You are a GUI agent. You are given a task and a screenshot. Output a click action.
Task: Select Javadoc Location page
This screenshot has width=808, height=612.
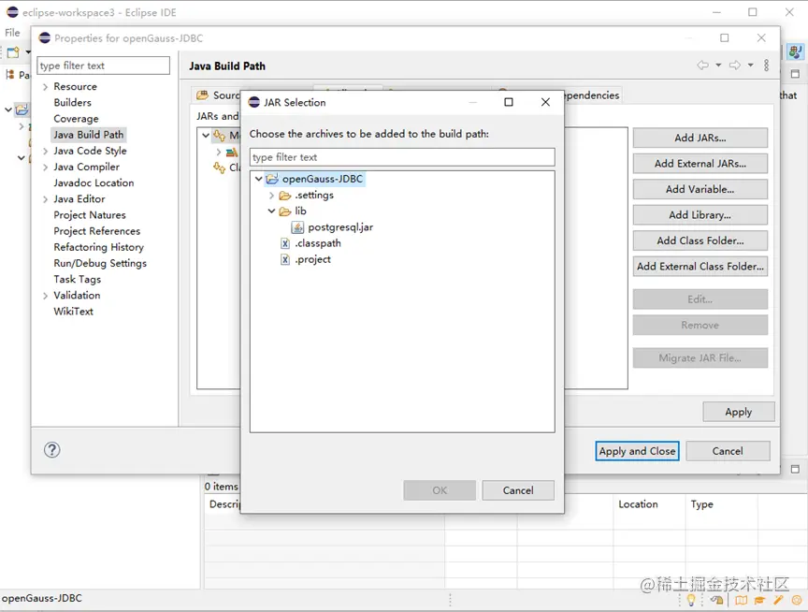coord(94,183)
